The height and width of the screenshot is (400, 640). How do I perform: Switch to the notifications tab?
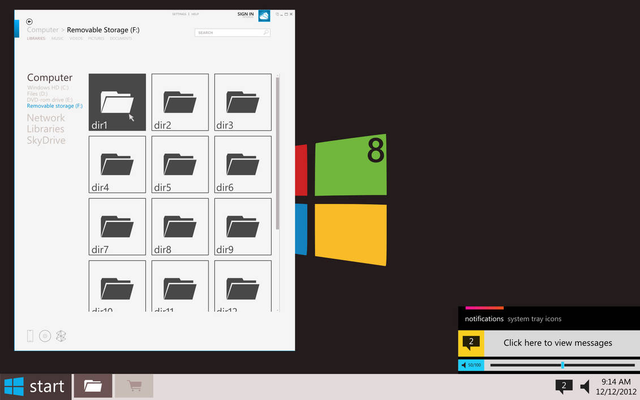tap(484, 319)
